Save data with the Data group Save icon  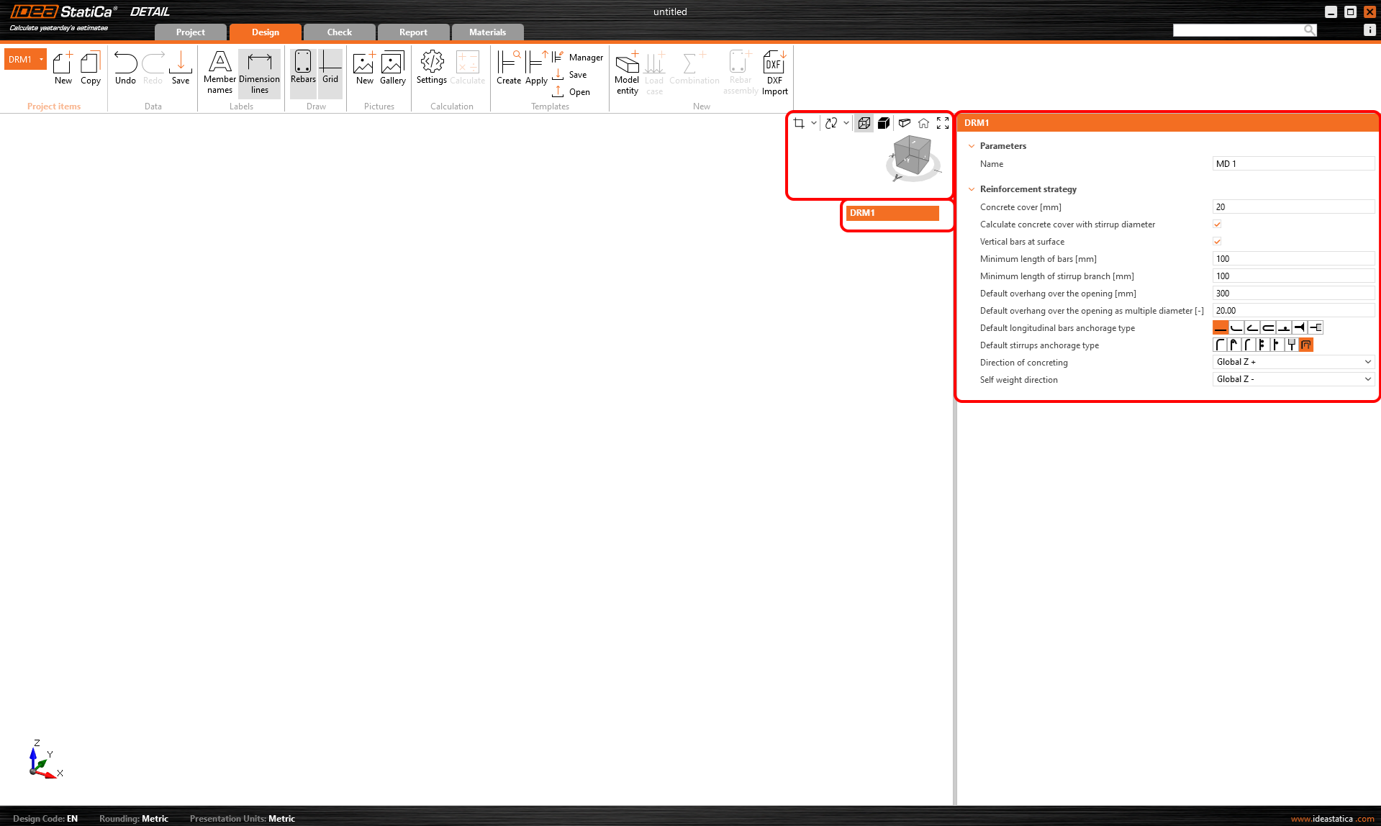[181, 68]
